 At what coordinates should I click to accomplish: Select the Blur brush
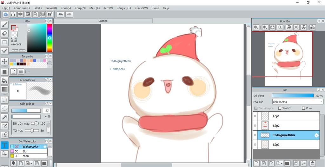click(x=29, y=151)
